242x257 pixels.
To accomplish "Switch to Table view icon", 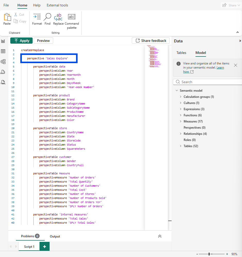I will tap(3, 51).
